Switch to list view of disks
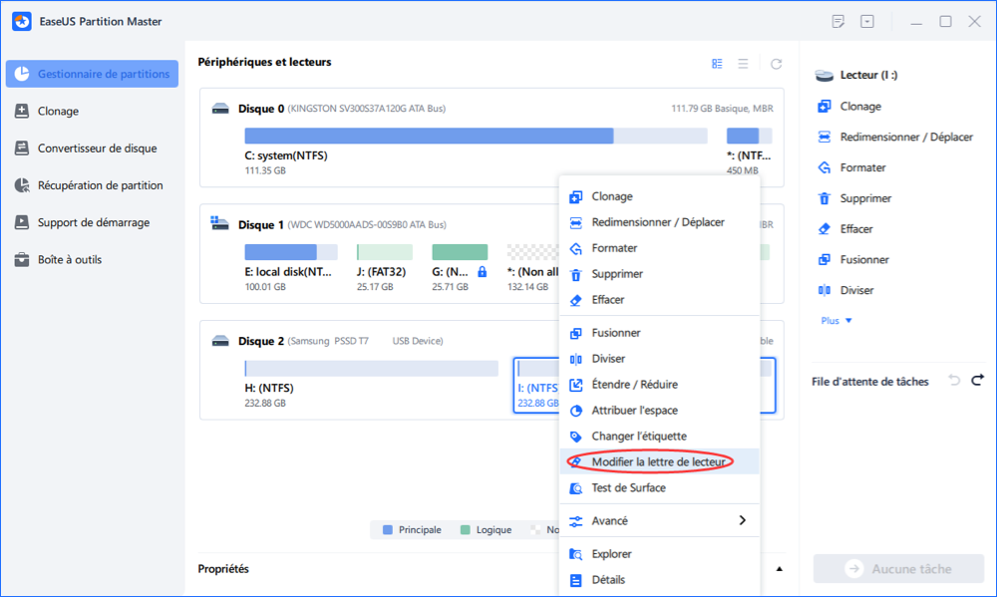Viewport: 997px width, 597px height. coord(743,64)
